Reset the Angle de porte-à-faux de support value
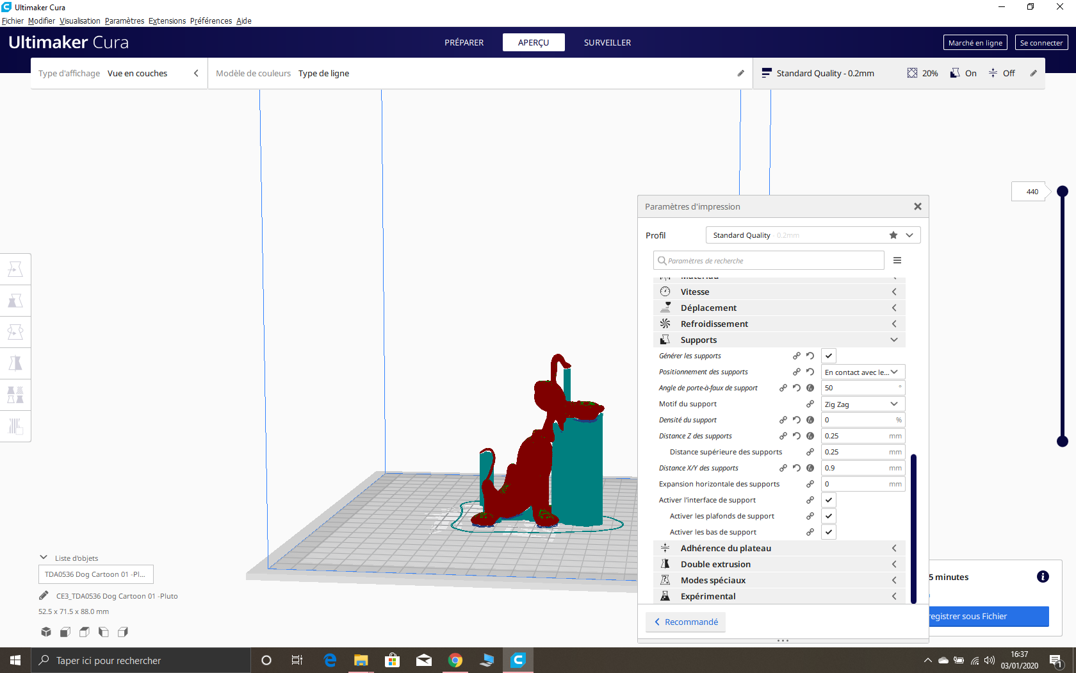1076x673 pixels. tap(797, 388)
